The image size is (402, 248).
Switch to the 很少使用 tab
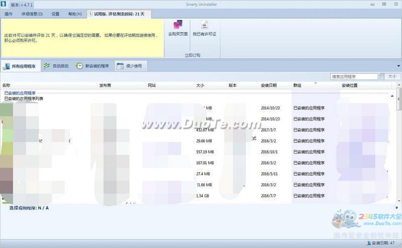[131, 66]
